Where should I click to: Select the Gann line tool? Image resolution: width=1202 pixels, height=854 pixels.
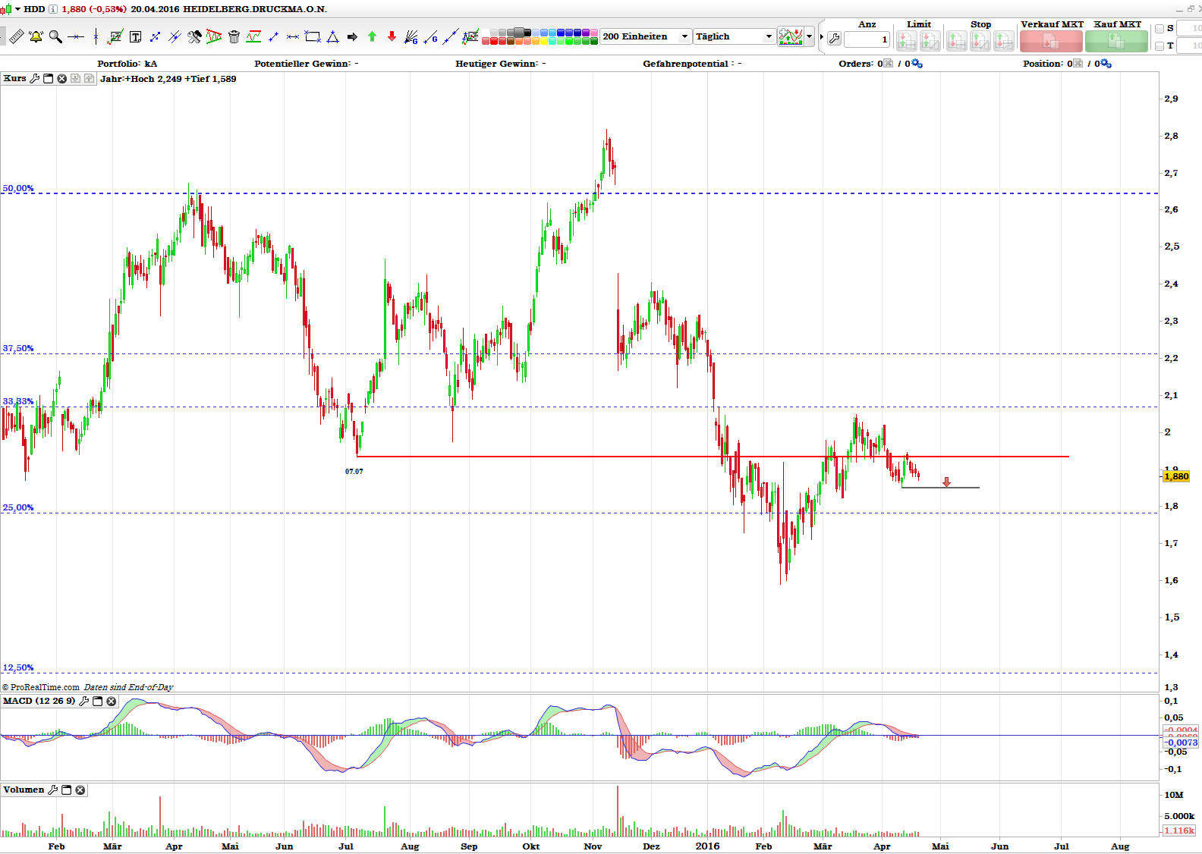pos(431,36)
